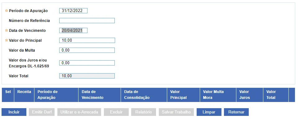Select the Data de Vencimento field
Viewport: 299px width, 123px height.
pos(73,30)
